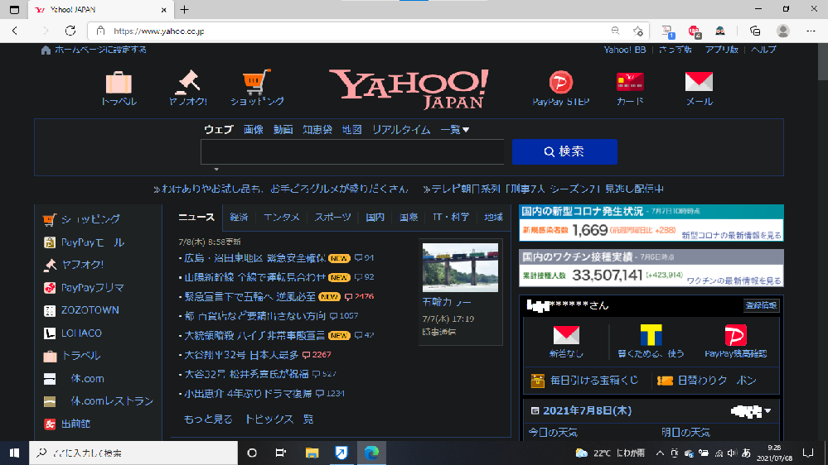Open File Explorer from taskbar
This screenshot has height=465, width=828.
point(312,453)
